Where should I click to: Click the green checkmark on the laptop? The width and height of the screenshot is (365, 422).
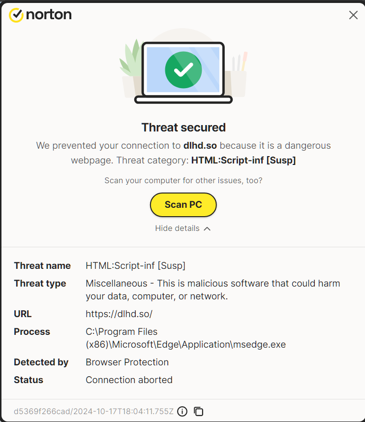183,70
